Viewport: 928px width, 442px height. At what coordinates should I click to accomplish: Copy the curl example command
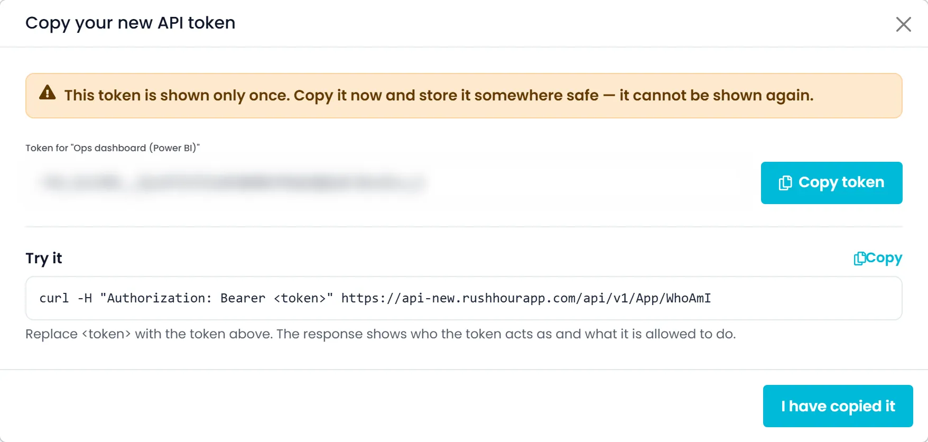pyautogui.click(x=878, y=258)
